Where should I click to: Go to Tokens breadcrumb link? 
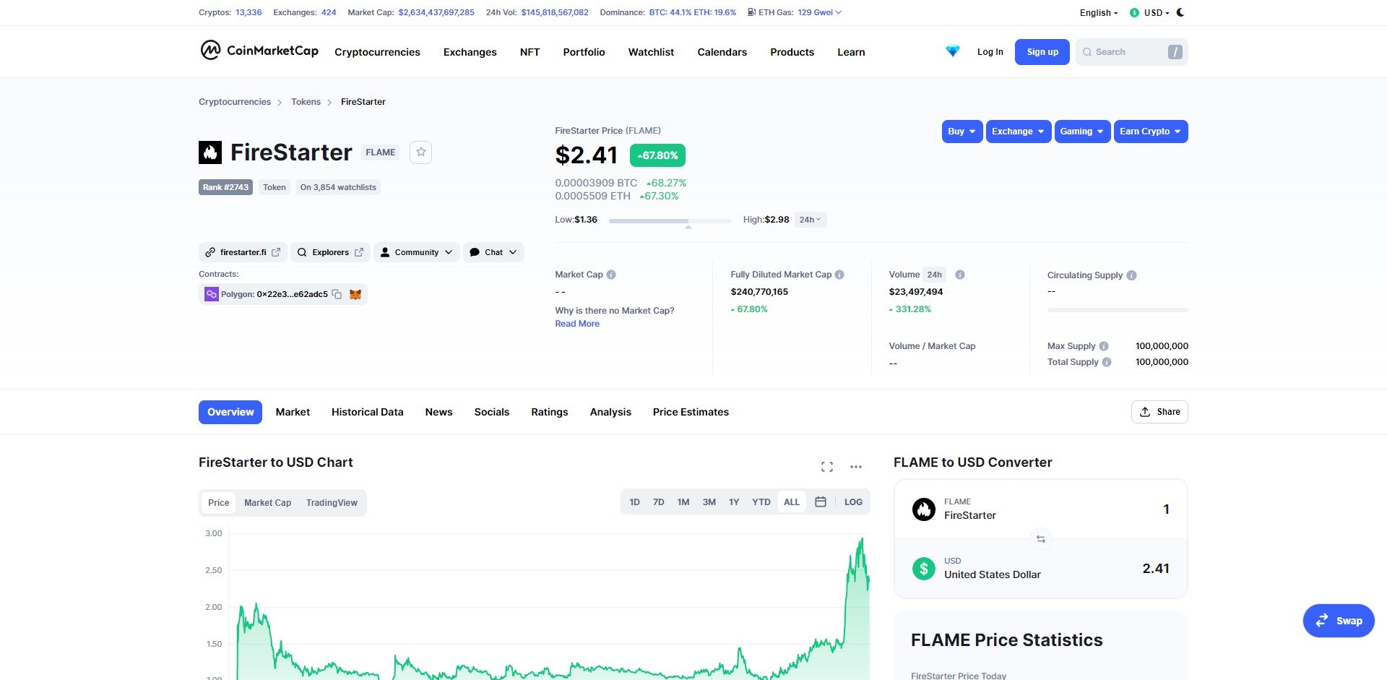[306, 102]
